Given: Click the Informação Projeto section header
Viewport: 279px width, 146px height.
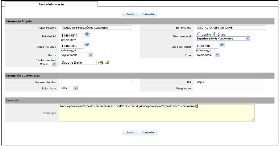Looking at the screenshot, I should (139, 21).
